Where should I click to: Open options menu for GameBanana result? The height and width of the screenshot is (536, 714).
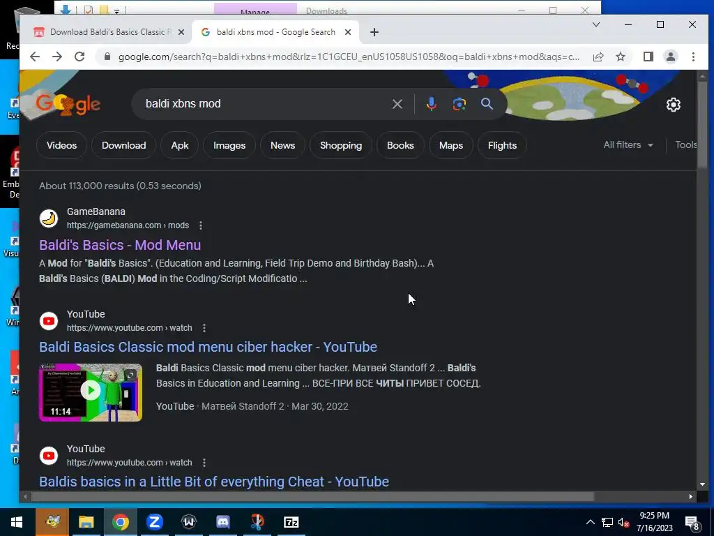point(200,225)
